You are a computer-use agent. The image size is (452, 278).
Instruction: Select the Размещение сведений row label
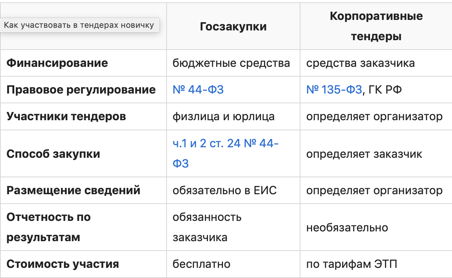(73, 190)
